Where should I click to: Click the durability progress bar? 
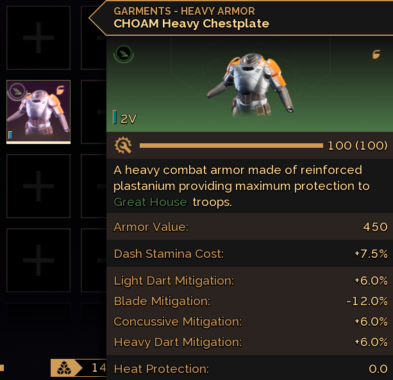231,146
